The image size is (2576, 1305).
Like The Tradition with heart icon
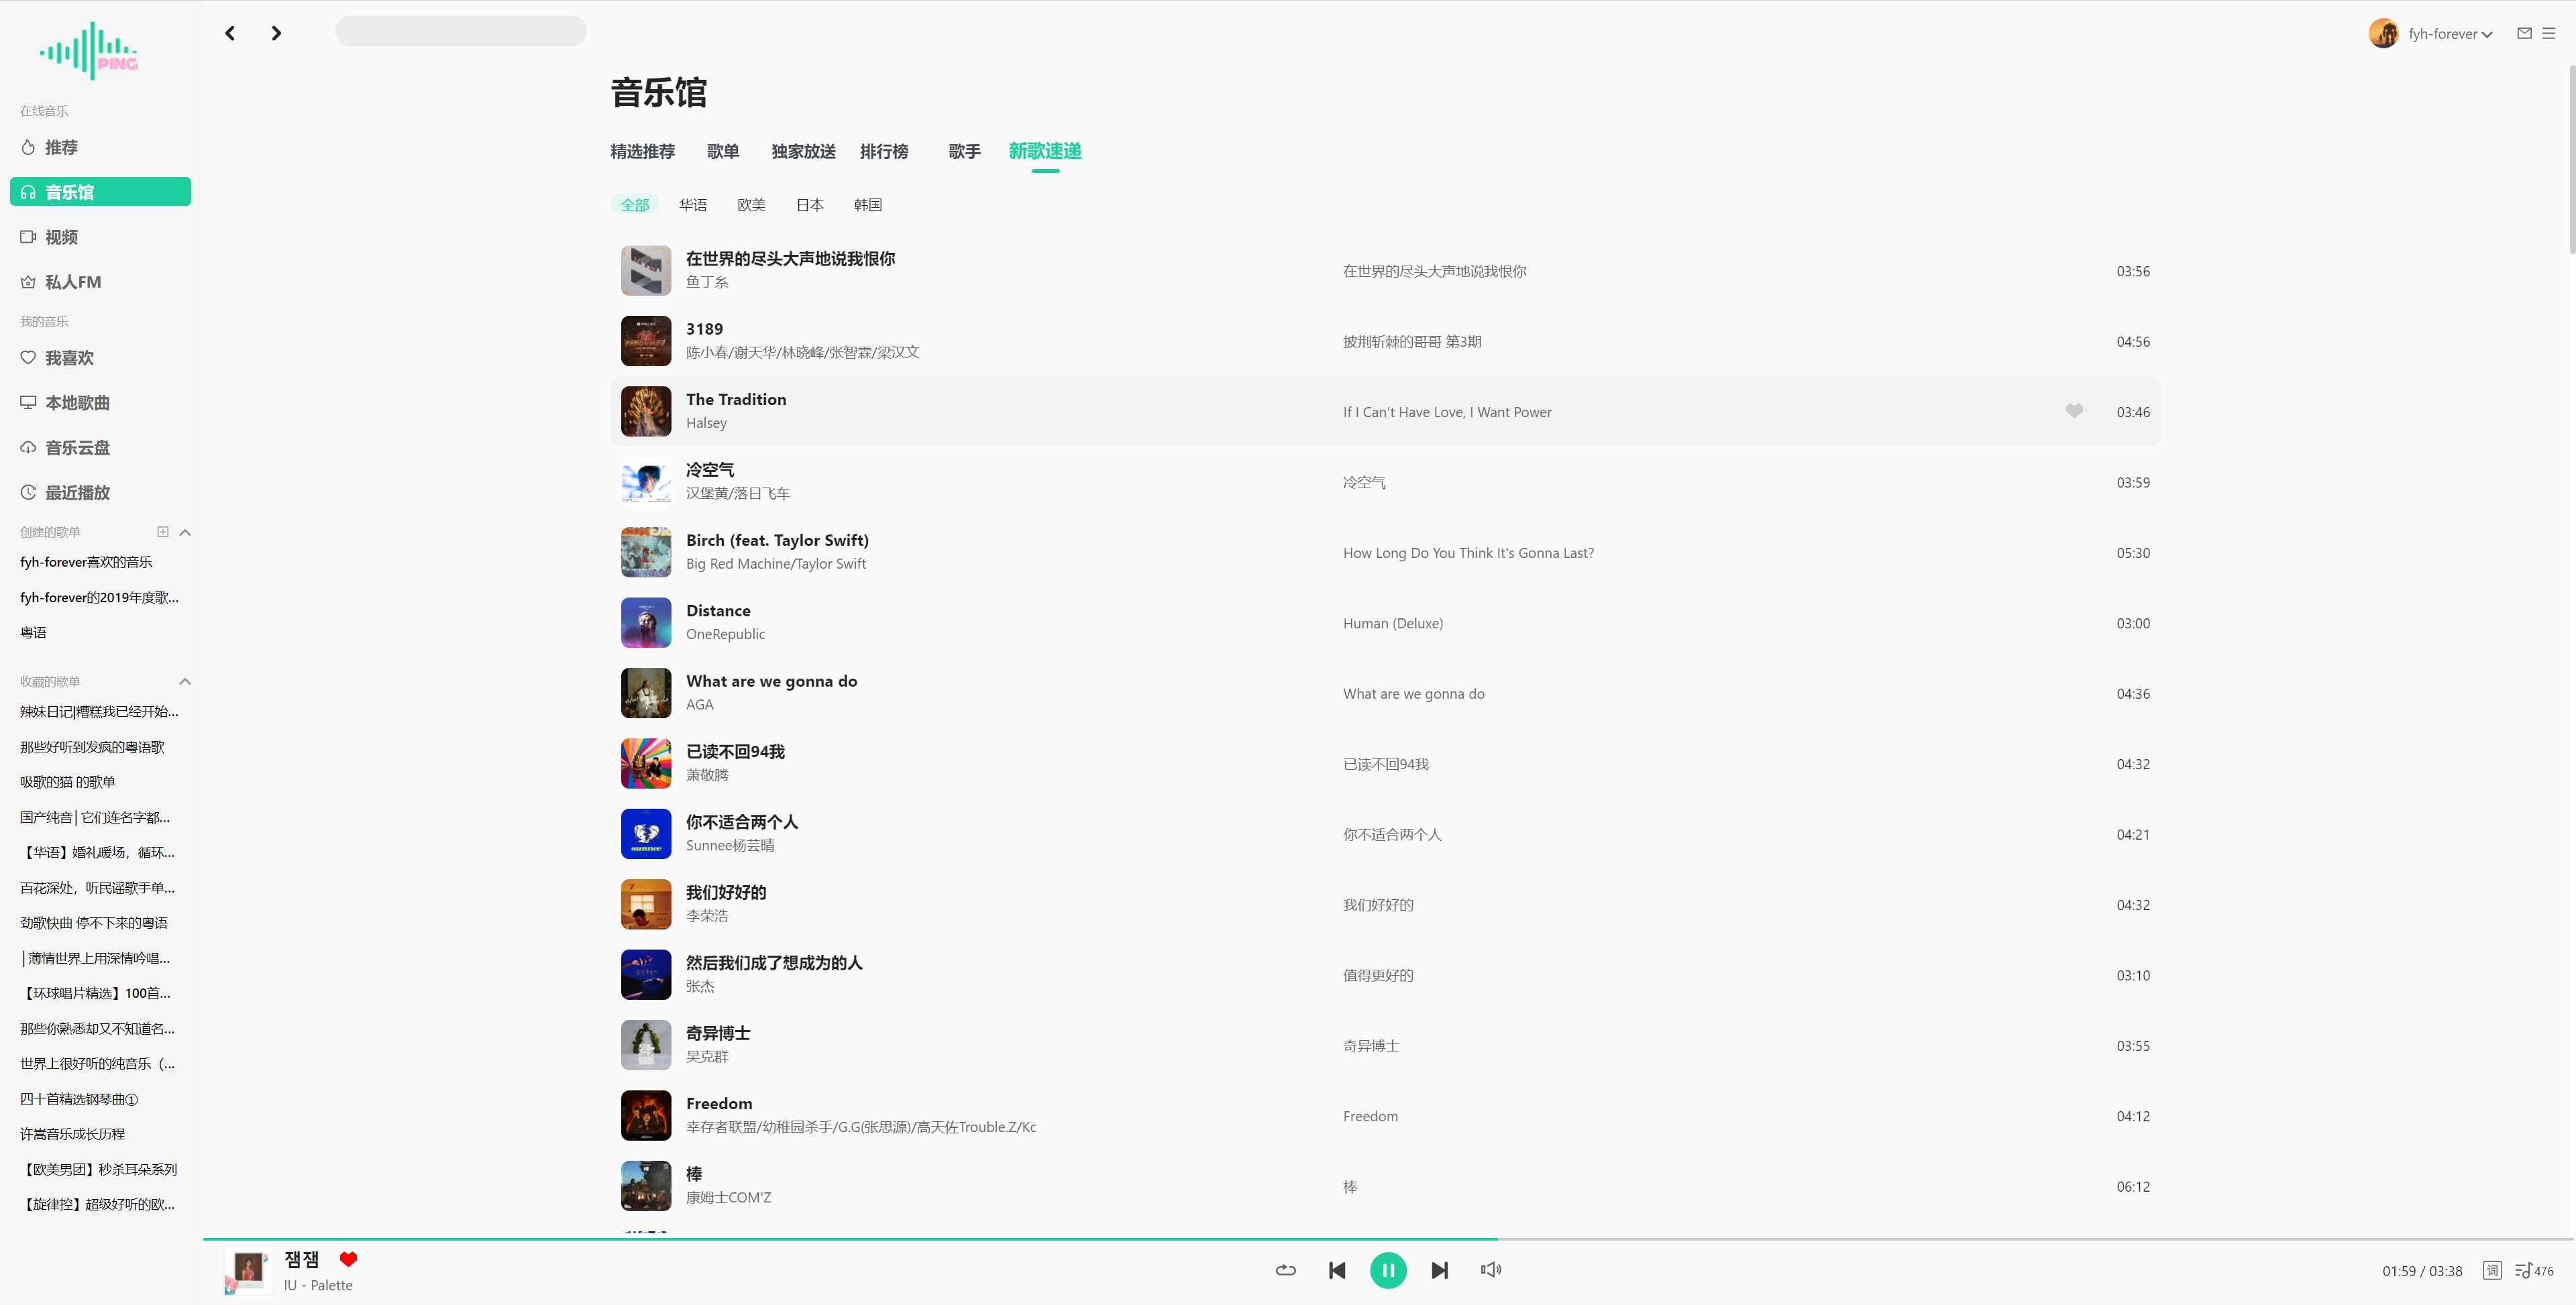pos(2074,411)
